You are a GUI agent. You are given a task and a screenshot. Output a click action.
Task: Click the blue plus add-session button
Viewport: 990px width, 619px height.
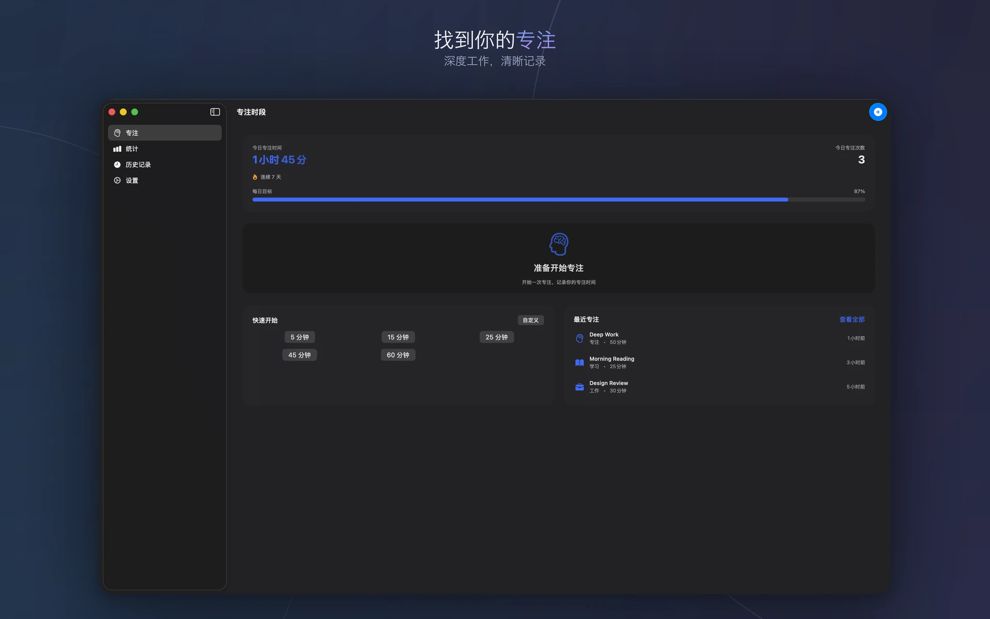point(878,112)
